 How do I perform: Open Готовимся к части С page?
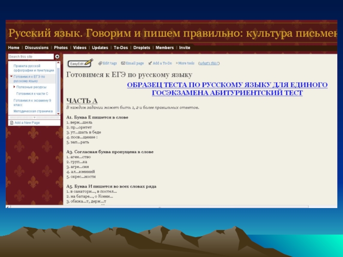32,93
